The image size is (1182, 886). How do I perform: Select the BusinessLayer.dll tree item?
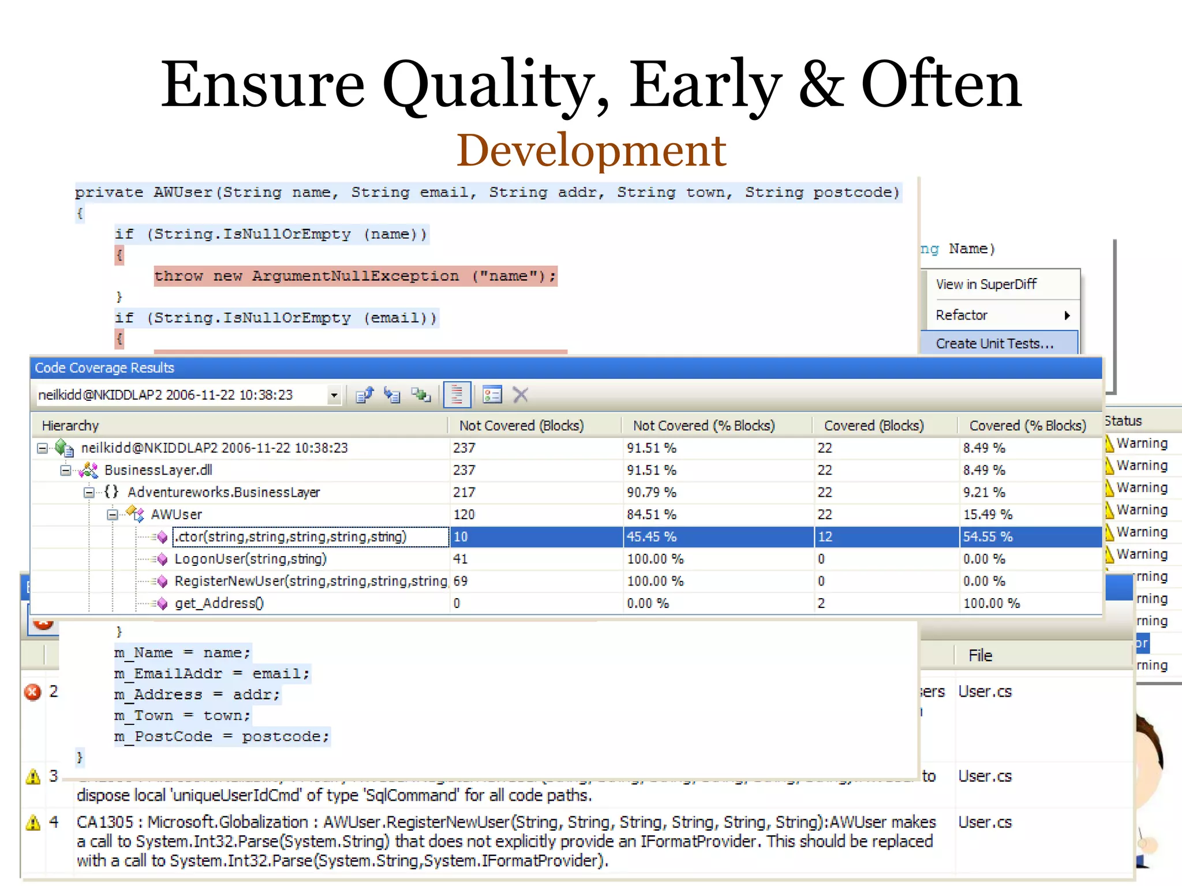point(158,470)
